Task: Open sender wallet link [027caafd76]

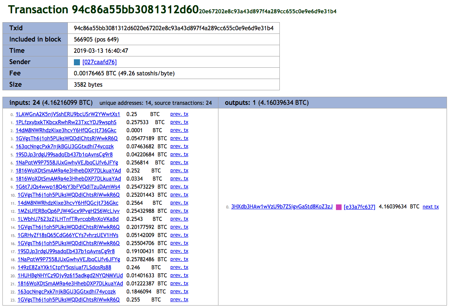Action: click(99, 62)
